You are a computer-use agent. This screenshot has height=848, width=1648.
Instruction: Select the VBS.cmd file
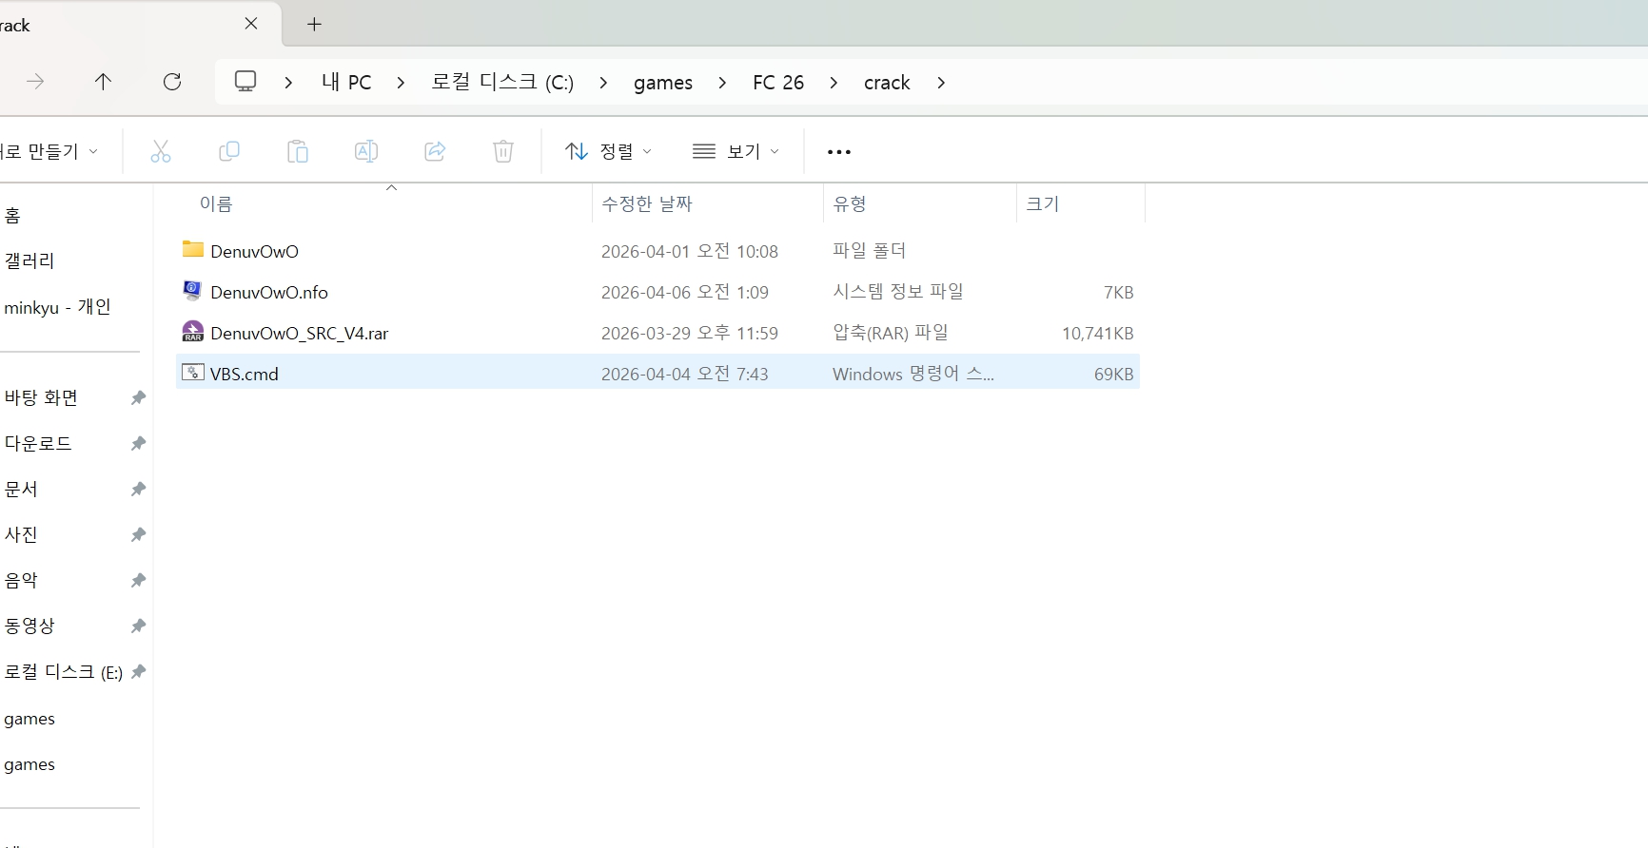click(245, 374)
